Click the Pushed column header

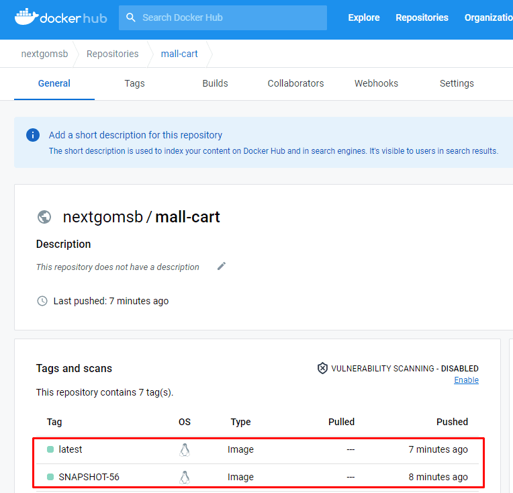[452, 422]
